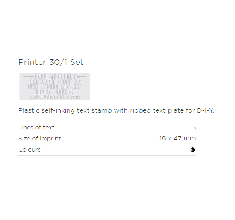This screenshot has height=220, width=235.
Task: Click WEST LONDON CB11 3SP imprint line
Action: 55,87
